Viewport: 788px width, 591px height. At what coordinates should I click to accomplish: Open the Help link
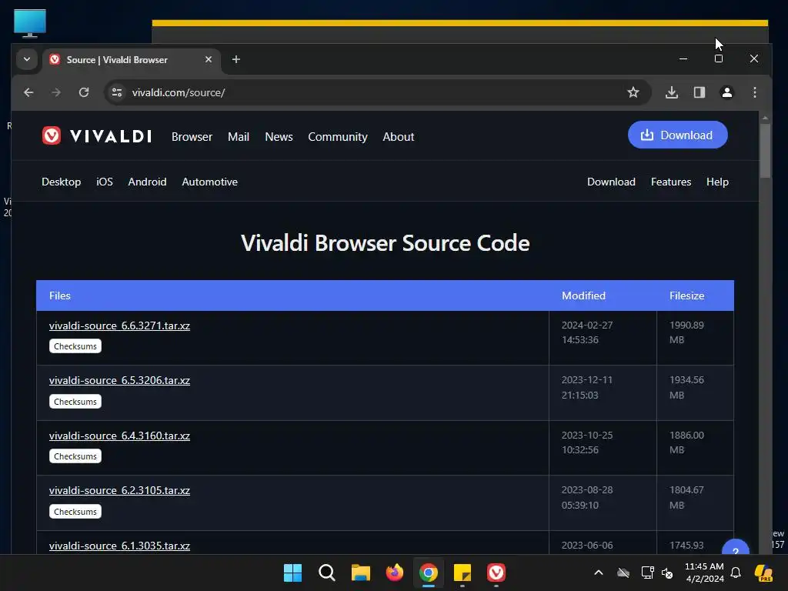(x=717, y=182)
